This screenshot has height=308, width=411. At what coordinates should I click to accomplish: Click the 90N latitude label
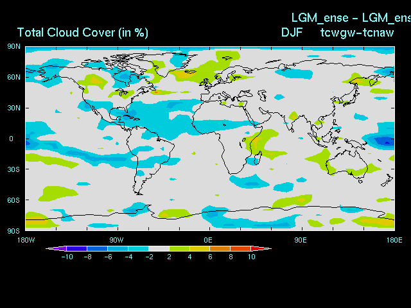[x=13, y=47]
